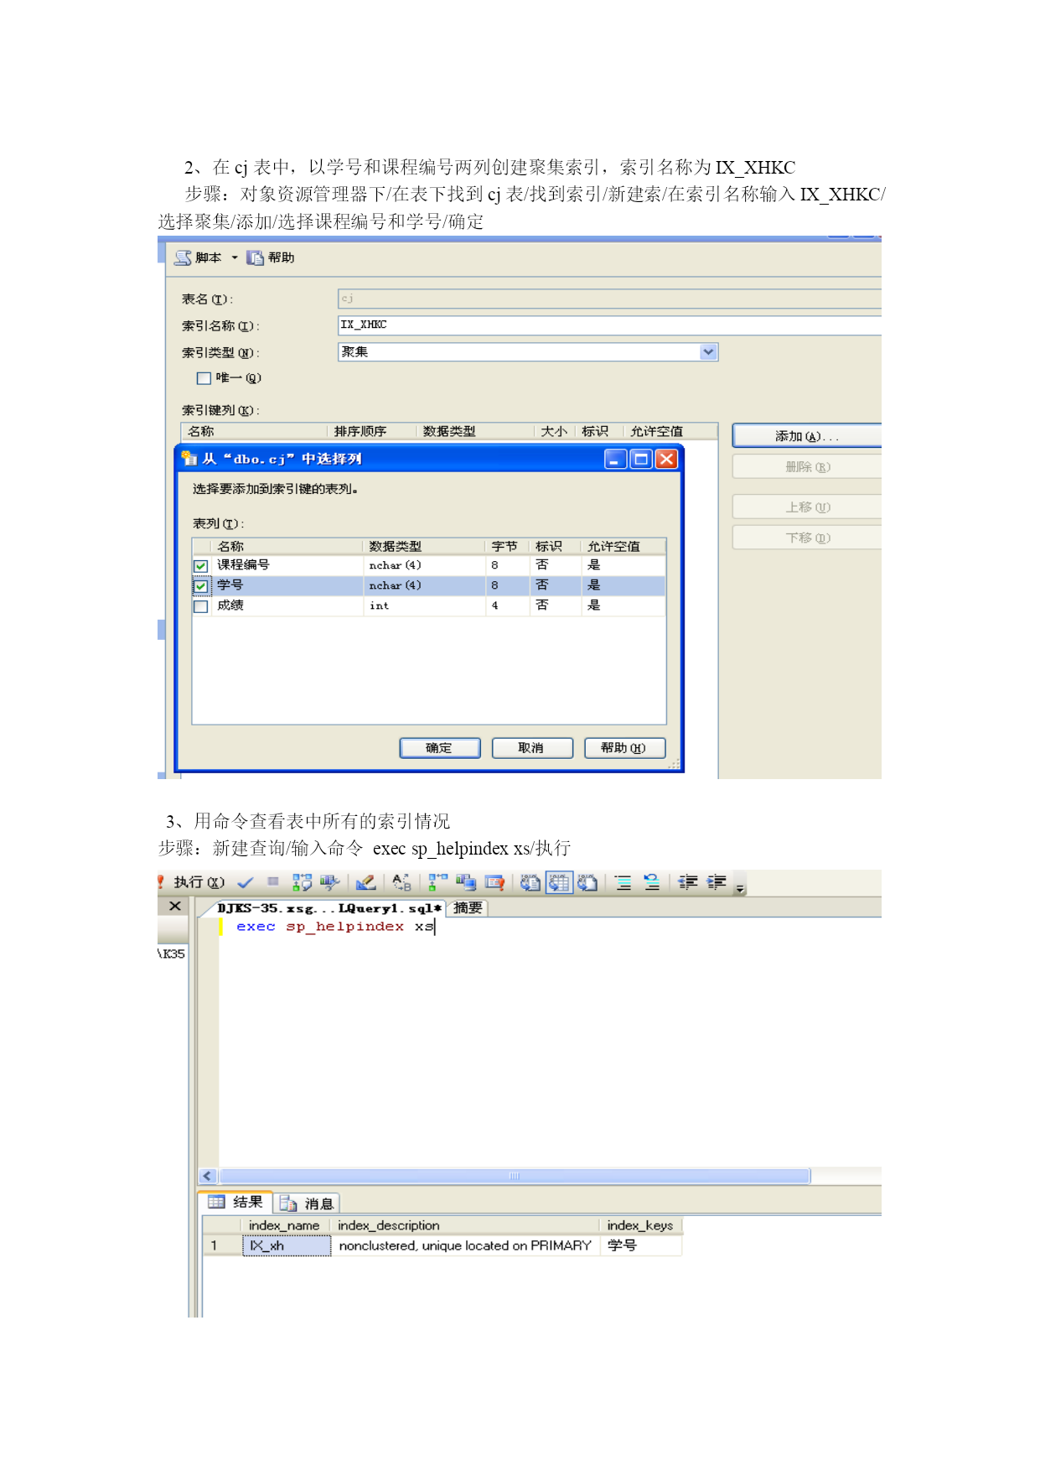Click the index_description column header
This screenshot has width=1040, height=1471.
pos(465,1225)
